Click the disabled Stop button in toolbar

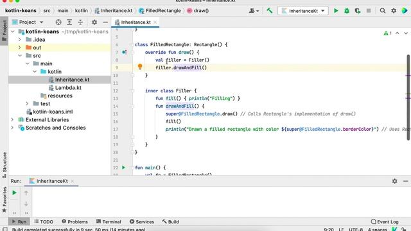tap(369, 11)
